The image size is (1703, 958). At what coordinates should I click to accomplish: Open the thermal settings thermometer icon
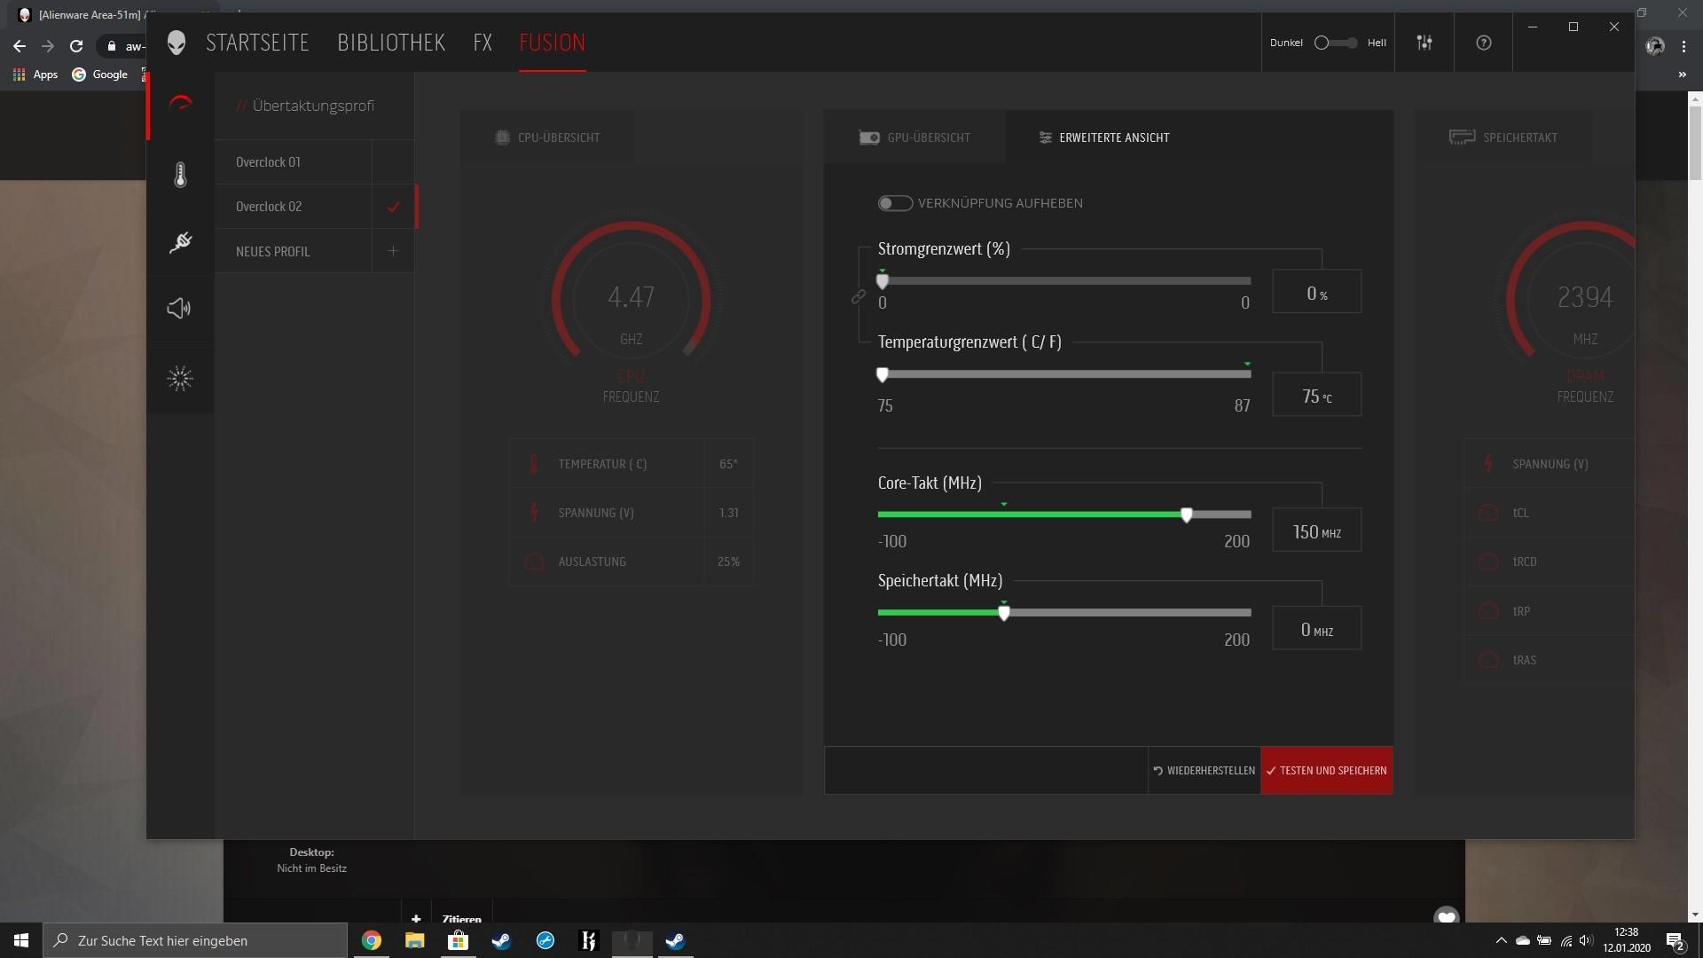click(180, 175)
